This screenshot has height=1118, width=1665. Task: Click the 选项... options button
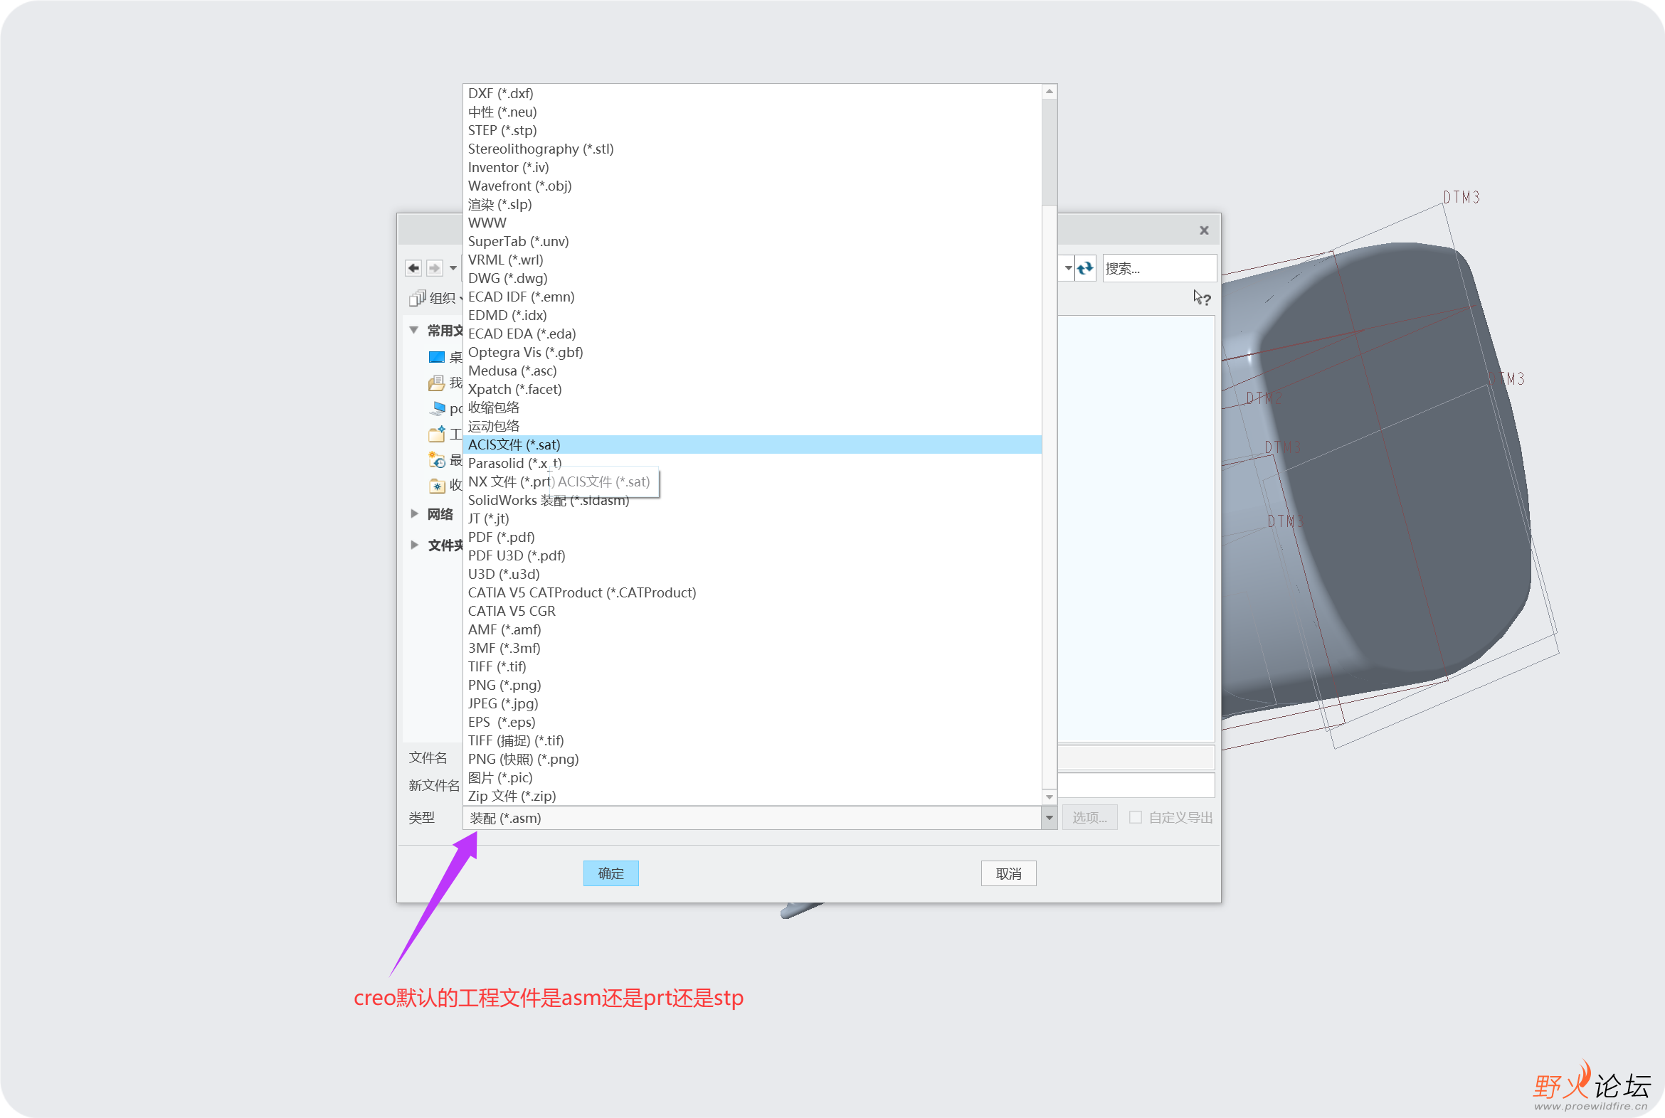click(x=1089, y=817)
